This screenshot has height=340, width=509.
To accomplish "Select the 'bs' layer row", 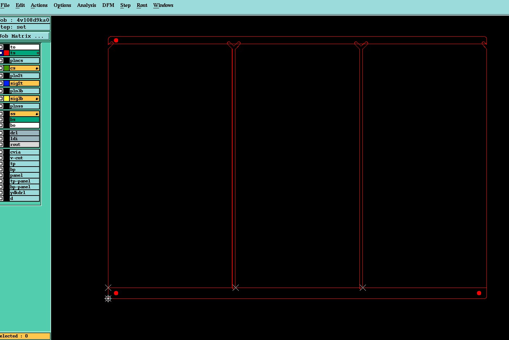I will coord(24,119).
